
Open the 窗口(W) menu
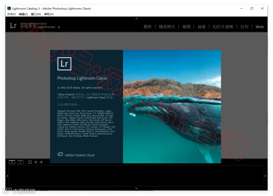36,14
